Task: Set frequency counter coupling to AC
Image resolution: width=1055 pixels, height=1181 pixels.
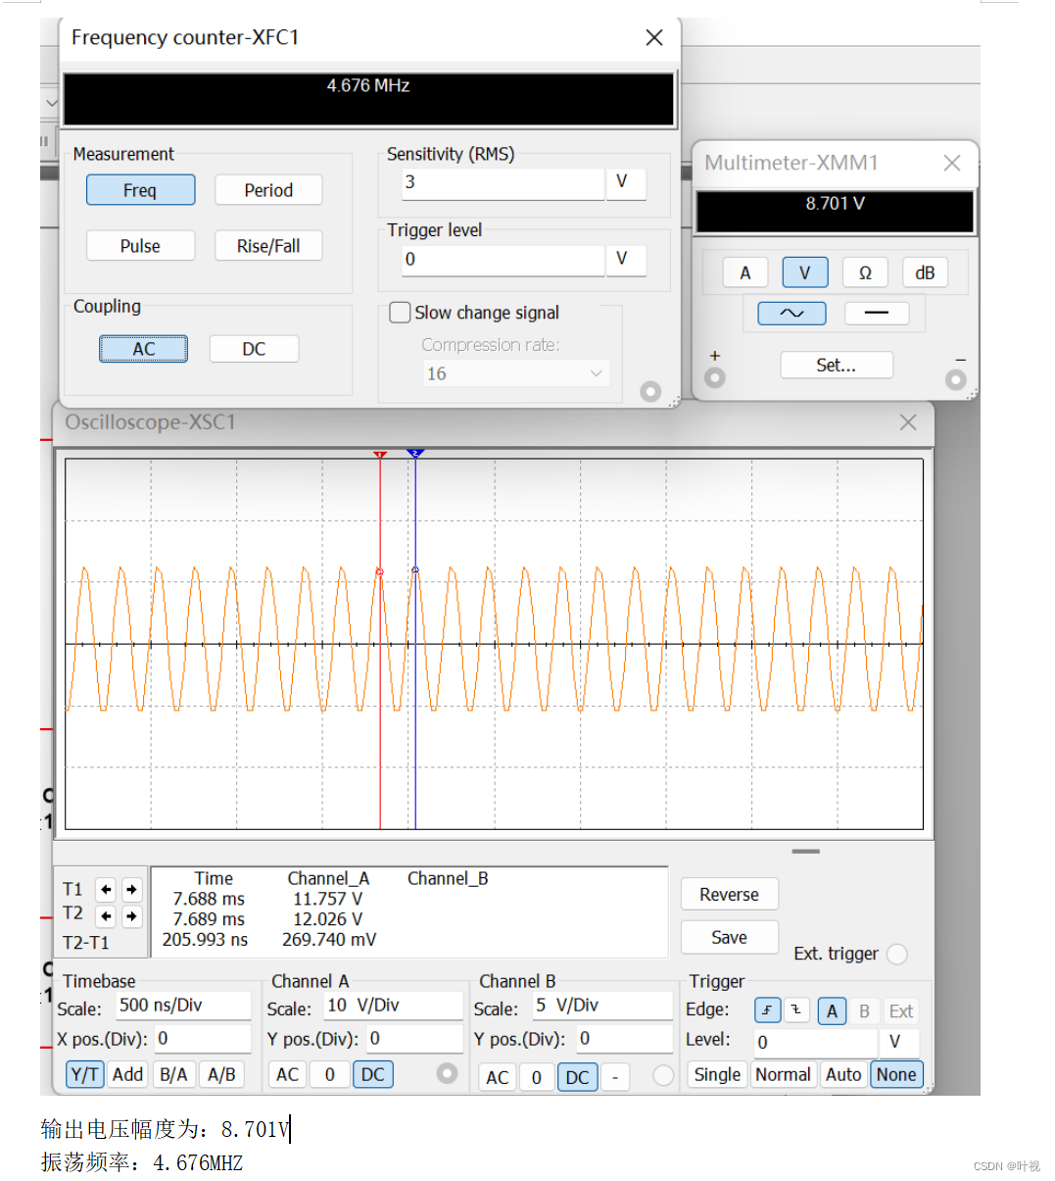Action: [x=143, y=349]
